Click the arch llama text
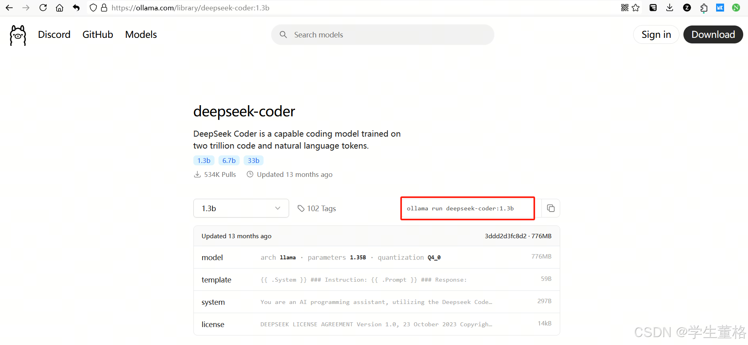 (278, 257)
